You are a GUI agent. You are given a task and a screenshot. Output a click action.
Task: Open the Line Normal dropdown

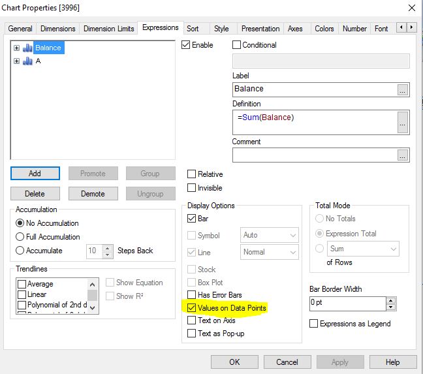coord(269,252)
